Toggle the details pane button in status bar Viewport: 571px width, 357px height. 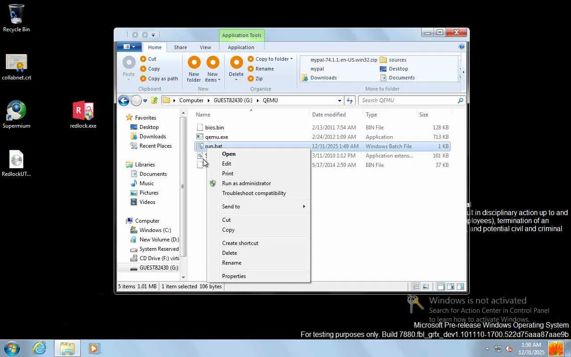pyautogui.click(x=460, y=286)
